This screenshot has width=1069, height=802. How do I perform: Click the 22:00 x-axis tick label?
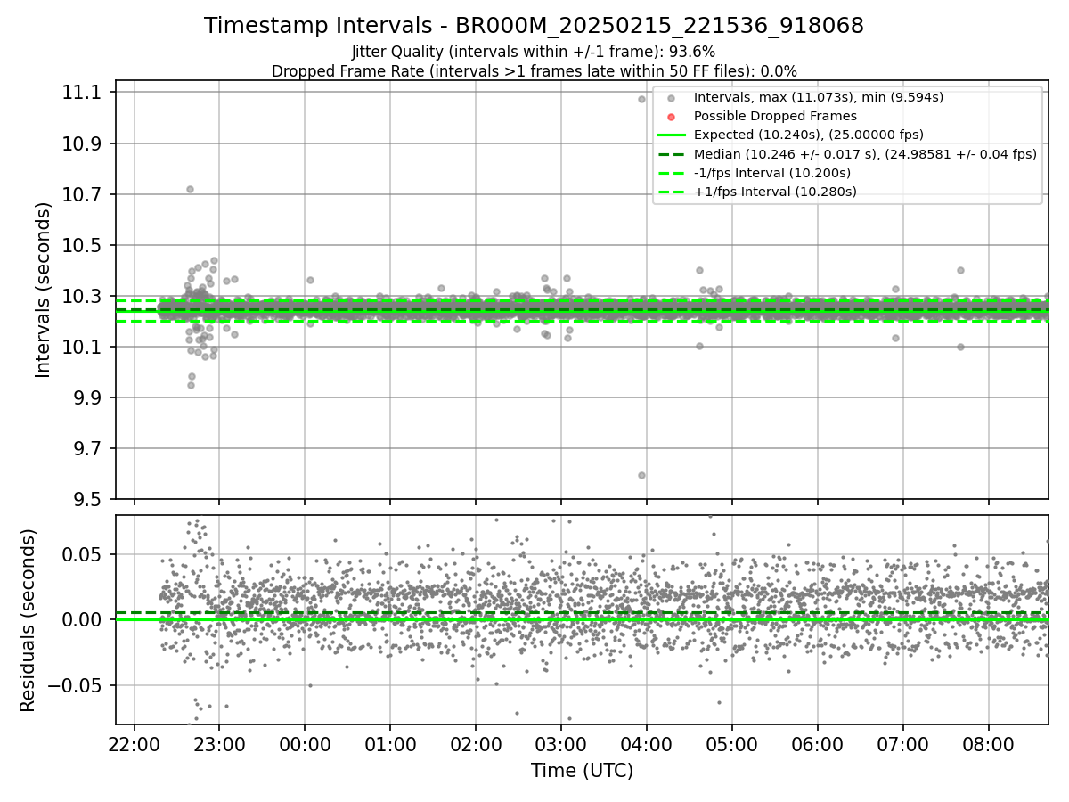tap(135, 744)
